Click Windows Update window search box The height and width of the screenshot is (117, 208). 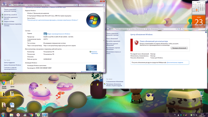coord(194,29)
